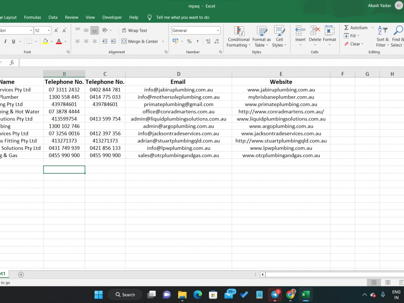Open Cell Styles gallery
Image resolution: width=404 pixels, height=303 pixels.
[279, 37]
